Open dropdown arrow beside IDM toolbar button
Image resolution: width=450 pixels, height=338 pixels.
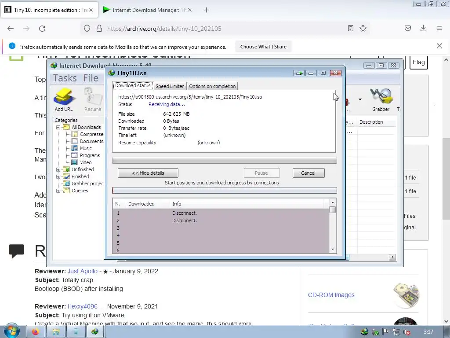click(360, 99)
